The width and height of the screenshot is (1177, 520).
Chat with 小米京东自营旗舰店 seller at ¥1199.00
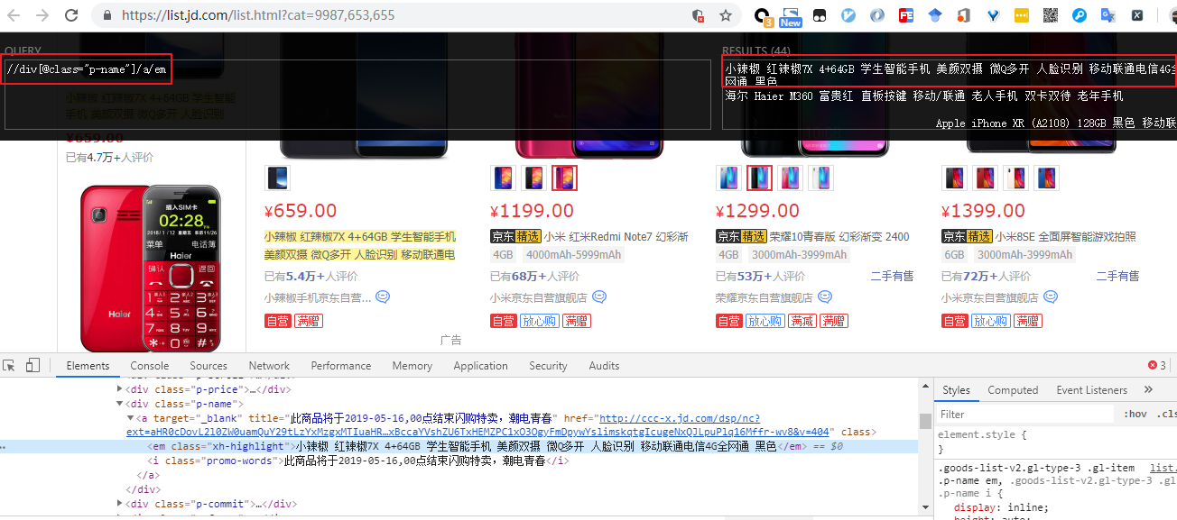599,296
